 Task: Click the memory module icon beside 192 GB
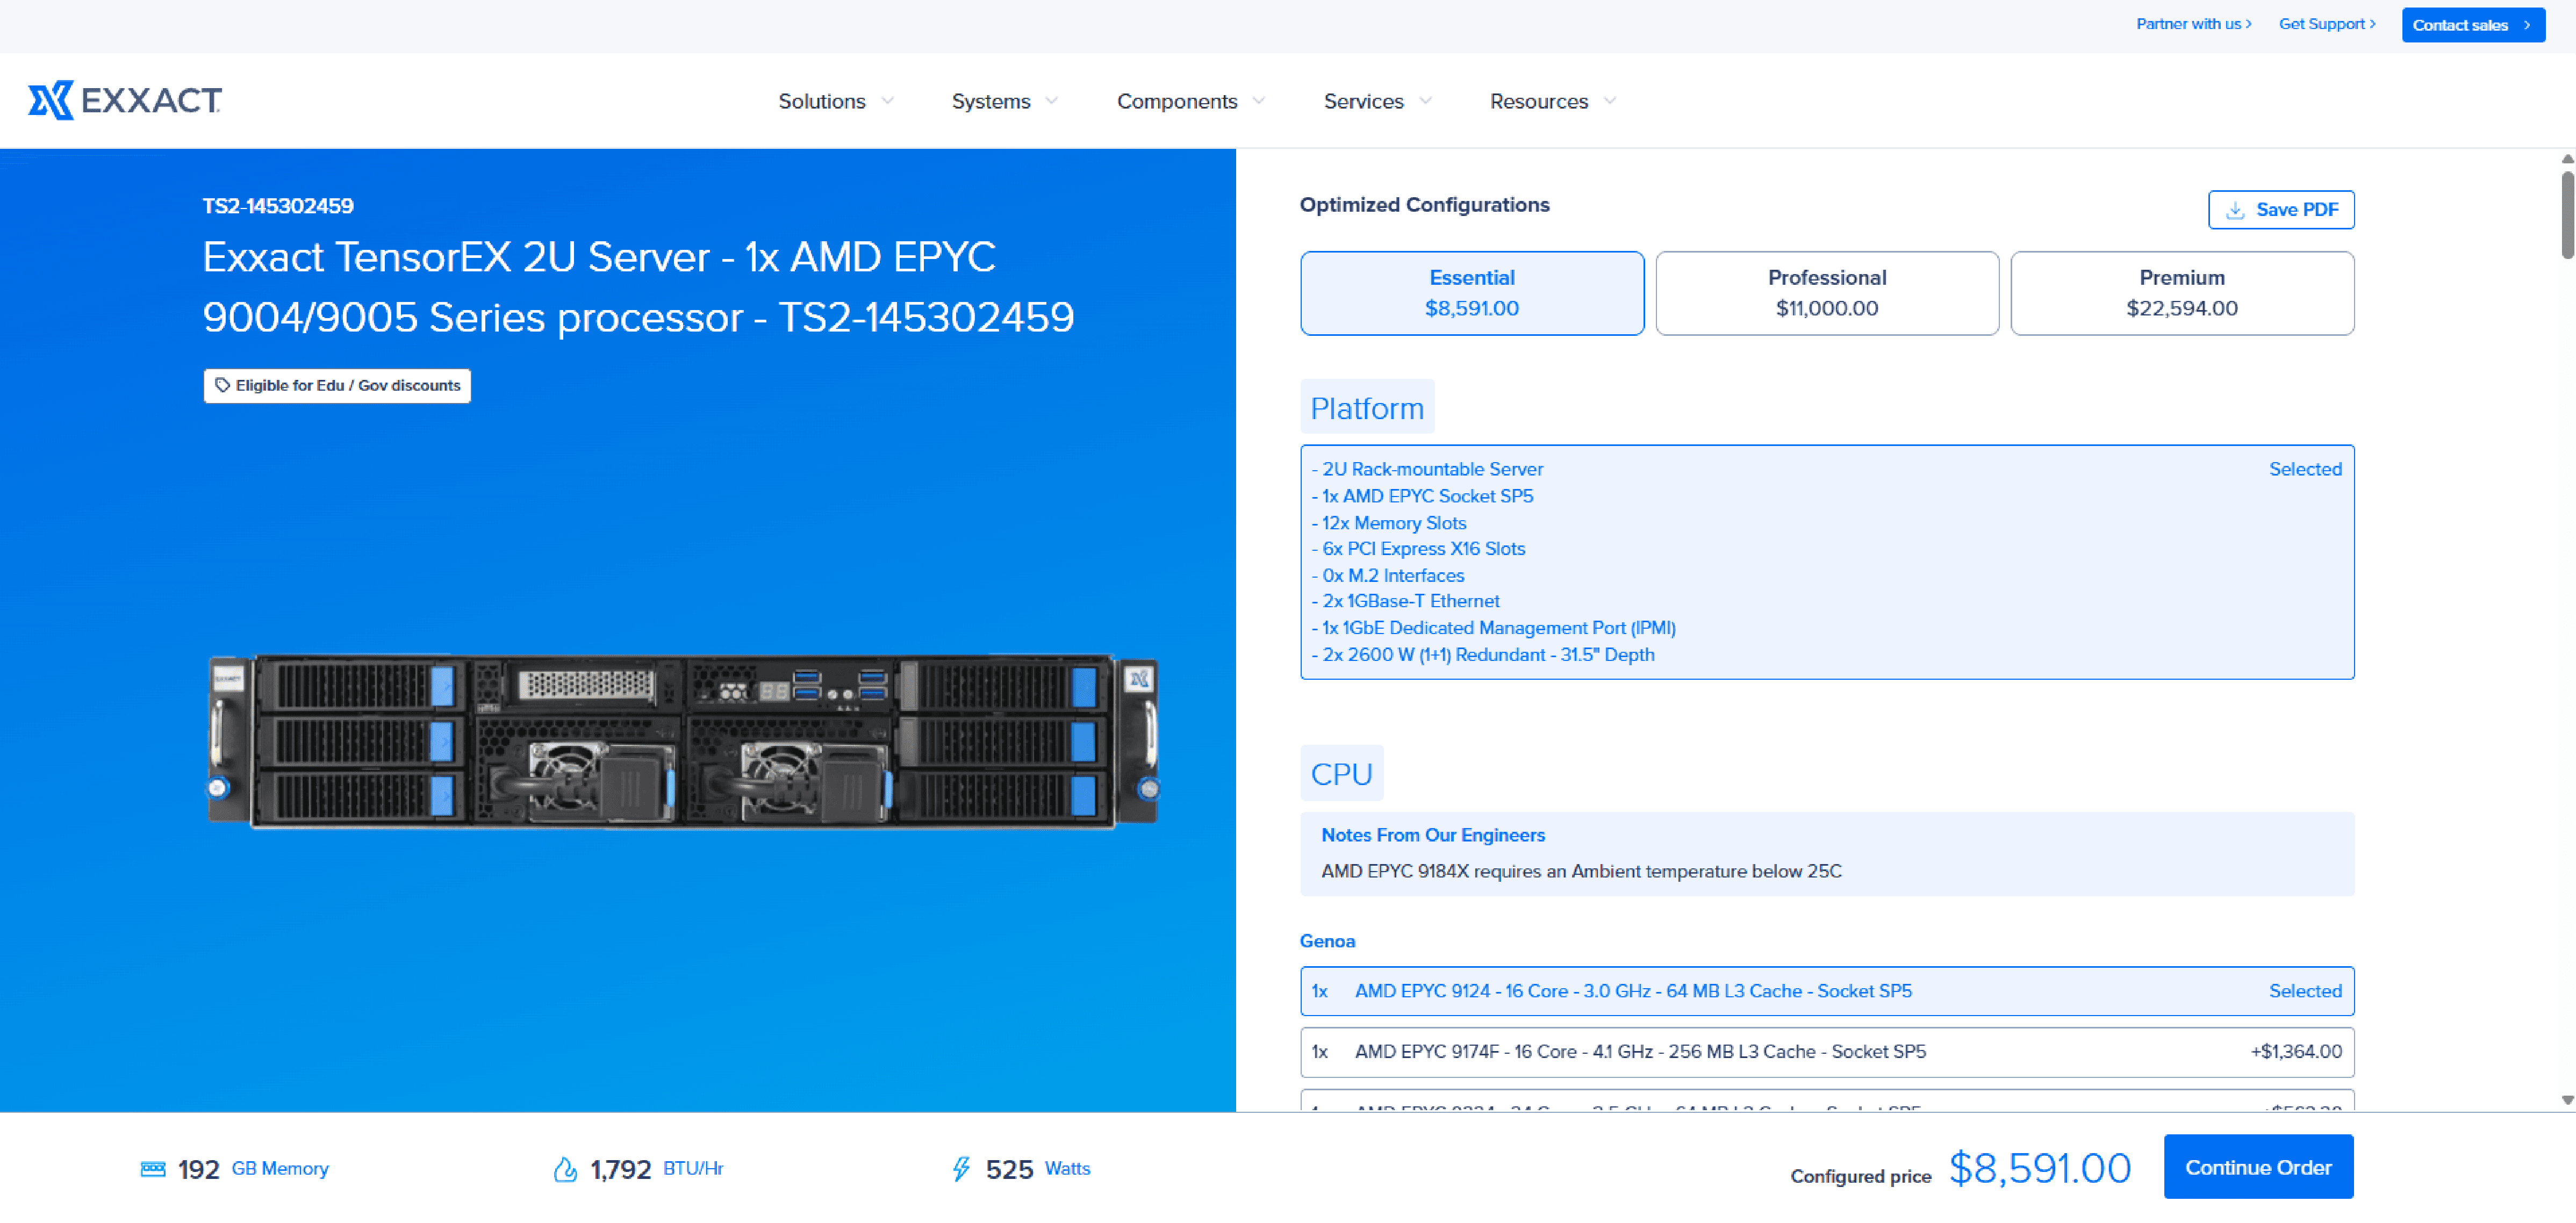[x=153, y=1168]
